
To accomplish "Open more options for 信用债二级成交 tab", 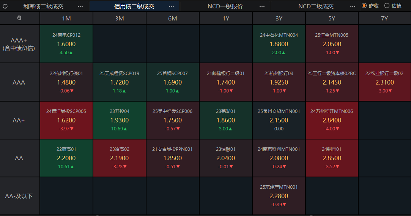I will (171, 6).
